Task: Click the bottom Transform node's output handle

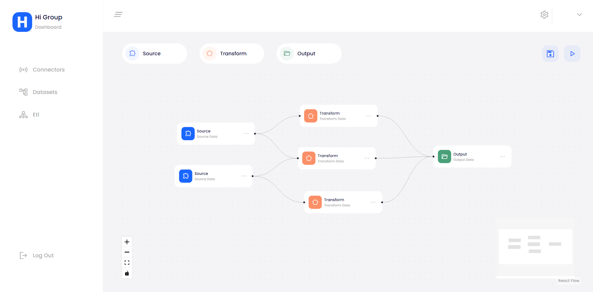Action: click(382, 202)
